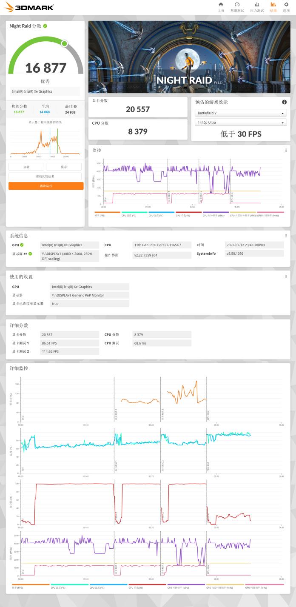
Task: Click the save (保存) button
Action: click(x=64, y=167)
